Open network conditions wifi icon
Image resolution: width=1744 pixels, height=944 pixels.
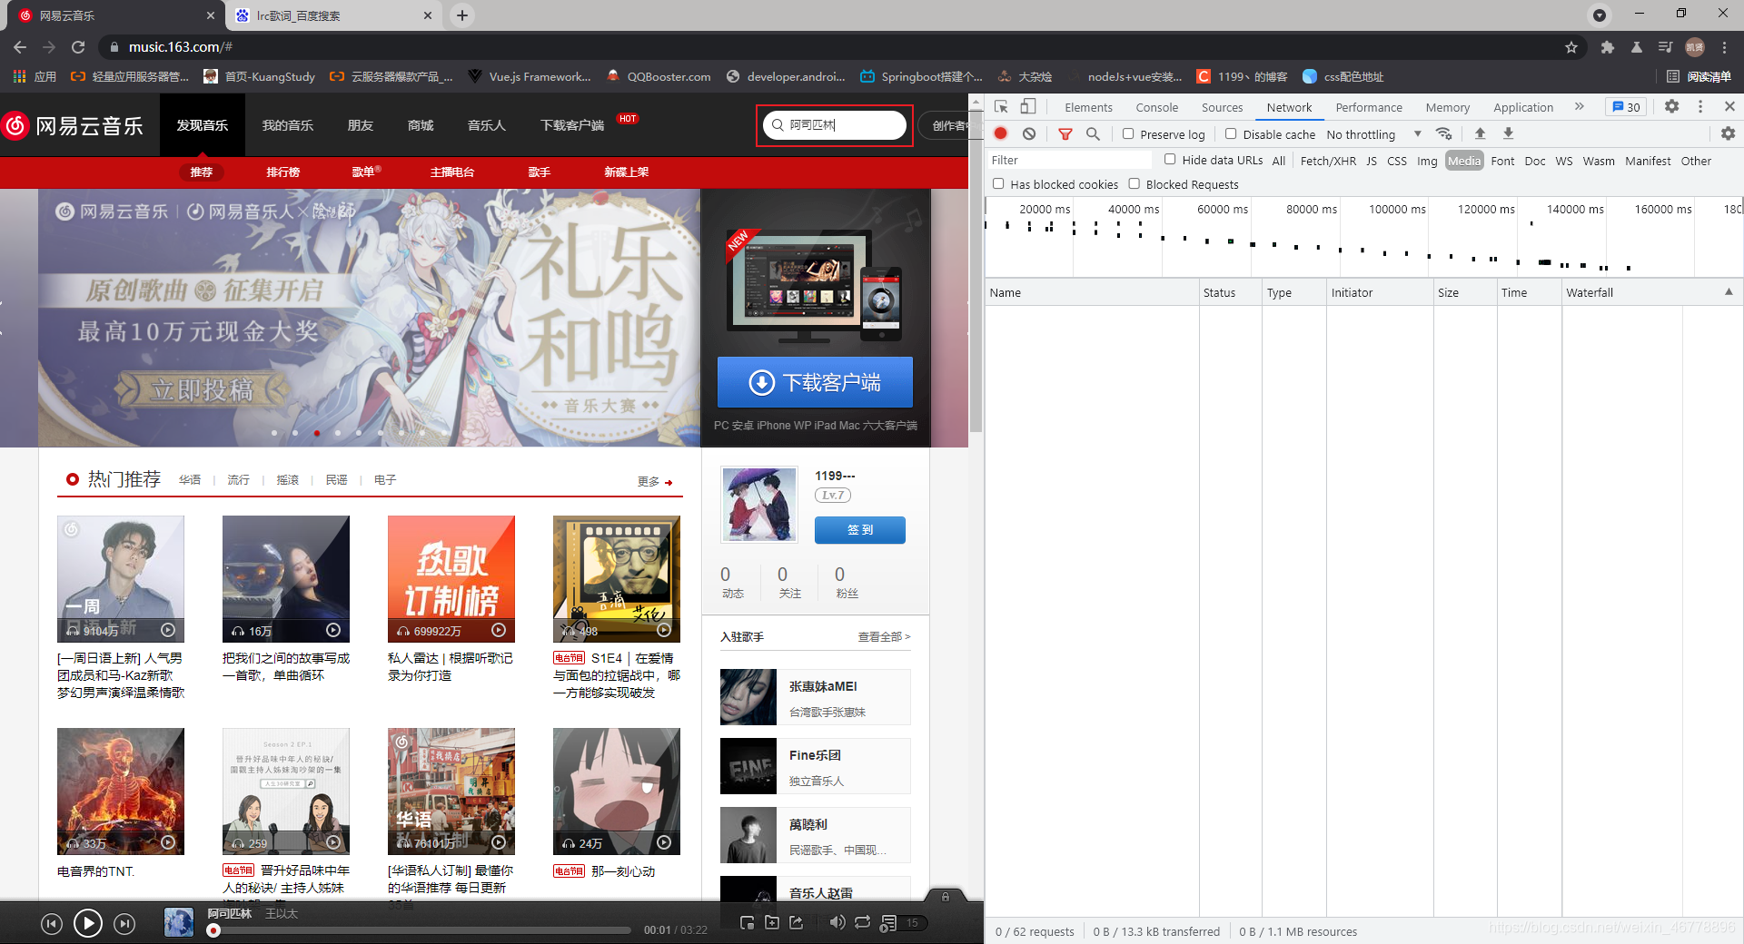coord(1443,133)
